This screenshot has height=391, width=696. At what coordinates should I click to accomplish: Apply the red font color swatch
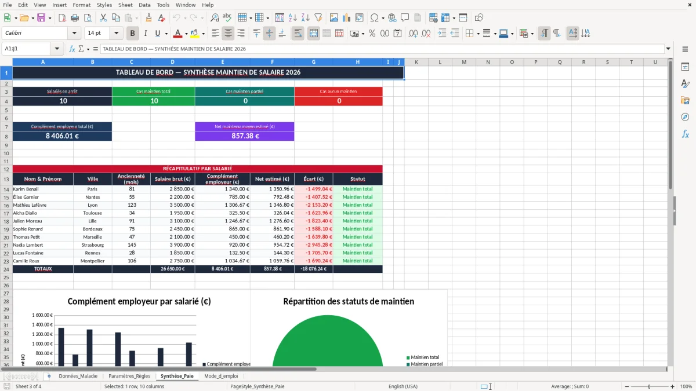coord(177,34)
